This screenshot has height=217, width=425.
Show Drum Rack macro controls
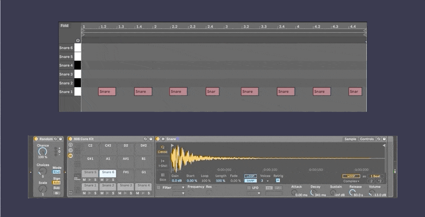coord(71,145)
